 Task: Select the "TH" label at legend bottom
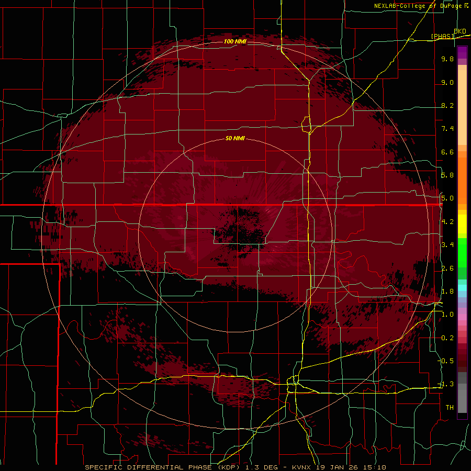[x=450, y=408]
